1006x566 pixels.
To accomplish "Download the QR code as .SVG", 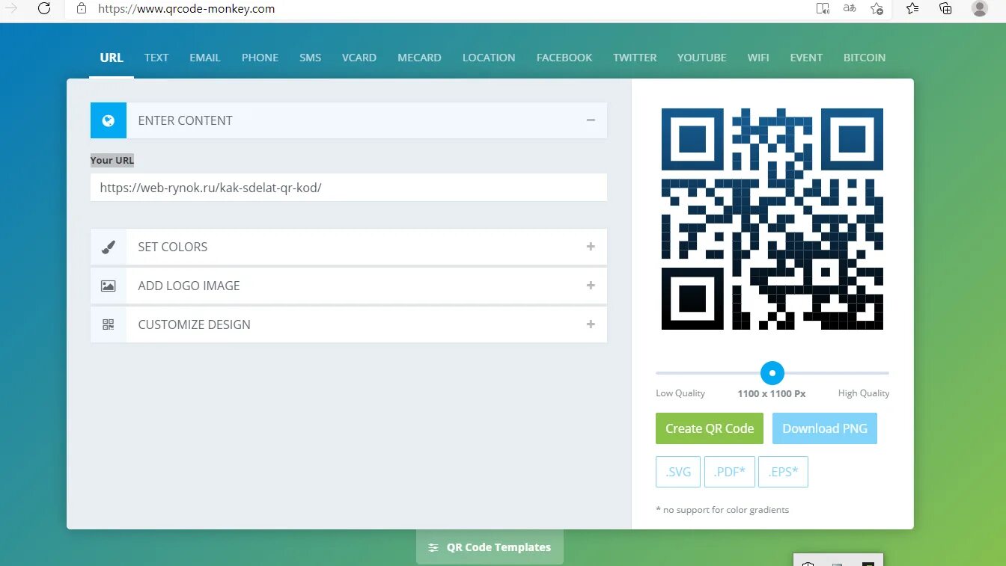I will pos(678,472).
